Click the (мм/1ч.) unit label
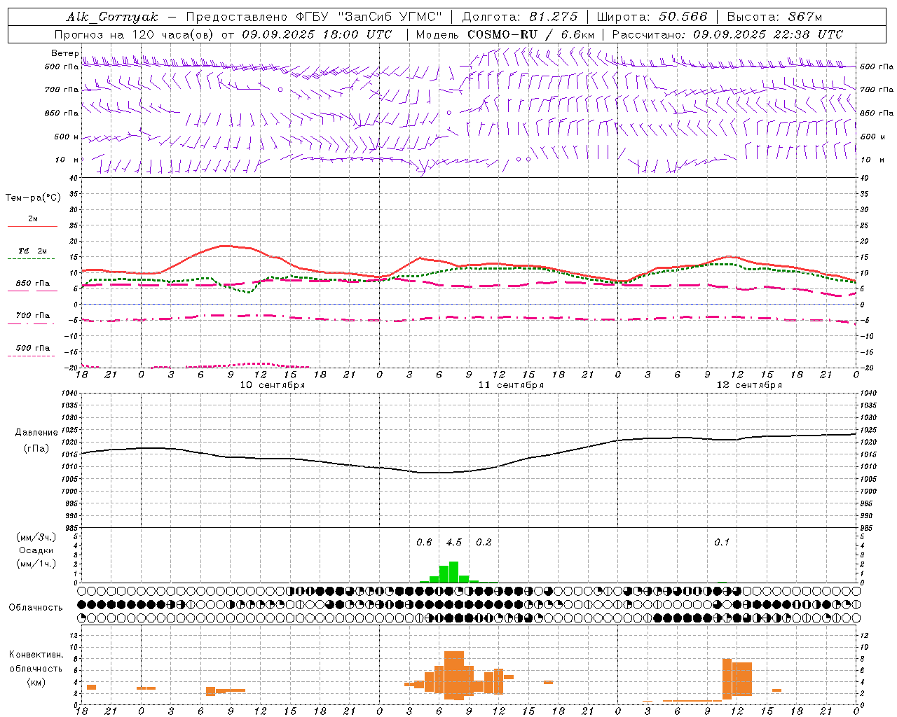Screen dimensions: 897x717 (x=36, y=564)
